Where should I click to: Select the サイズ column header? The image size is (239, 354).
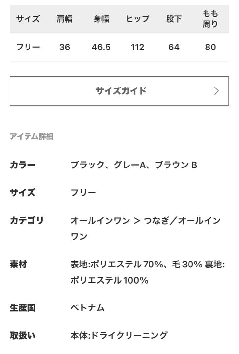28,19
